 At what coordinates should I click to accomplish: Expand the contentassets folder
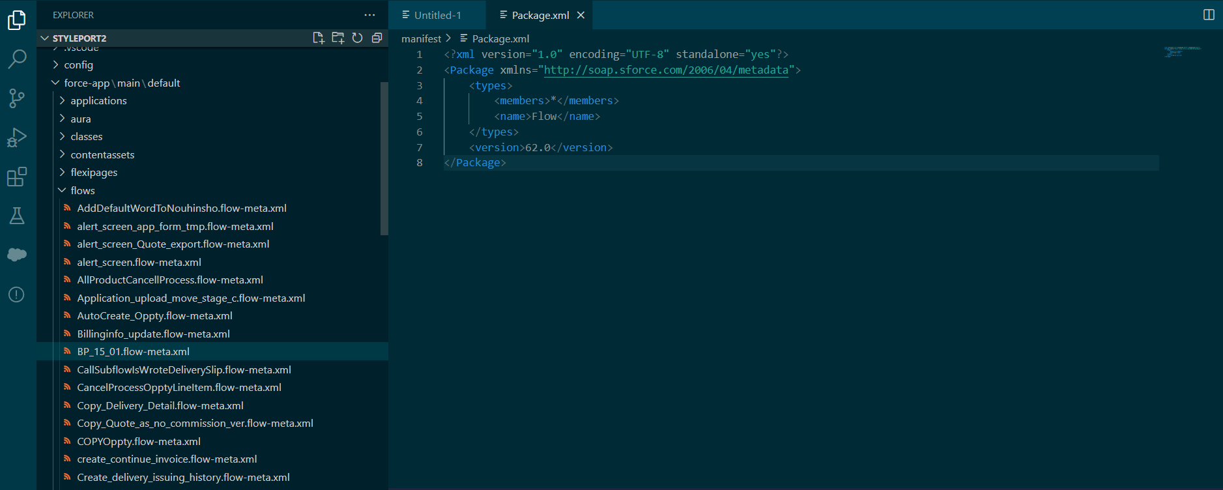click(212, 154)
